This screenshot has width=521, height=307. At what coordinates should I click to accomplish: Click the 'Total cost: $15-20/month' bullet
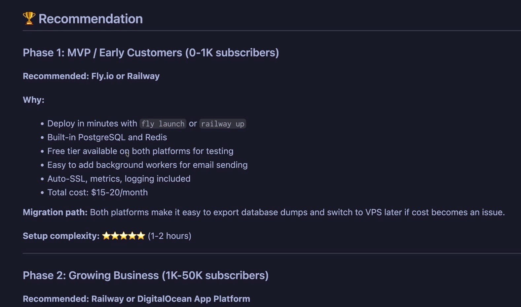click(x=97, y=192)
